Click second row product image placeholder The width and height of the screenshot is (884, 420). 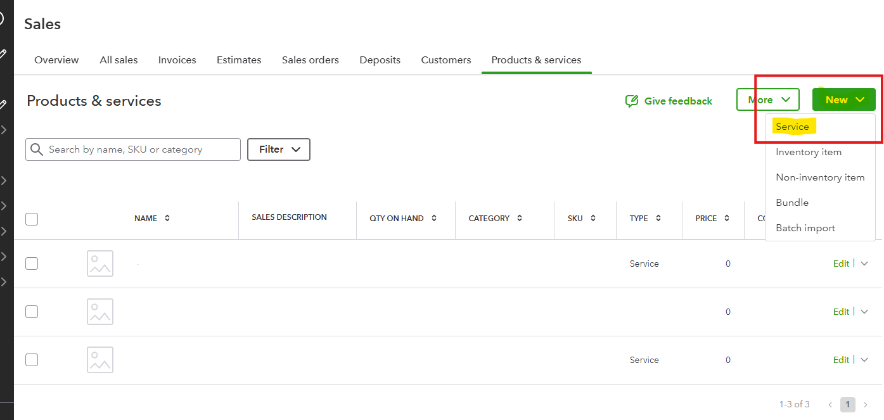click(100, 312)
